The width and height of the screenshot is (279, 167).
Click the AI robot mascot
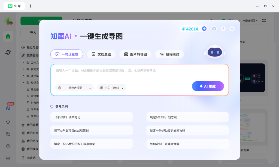click(x=215, y=52)
